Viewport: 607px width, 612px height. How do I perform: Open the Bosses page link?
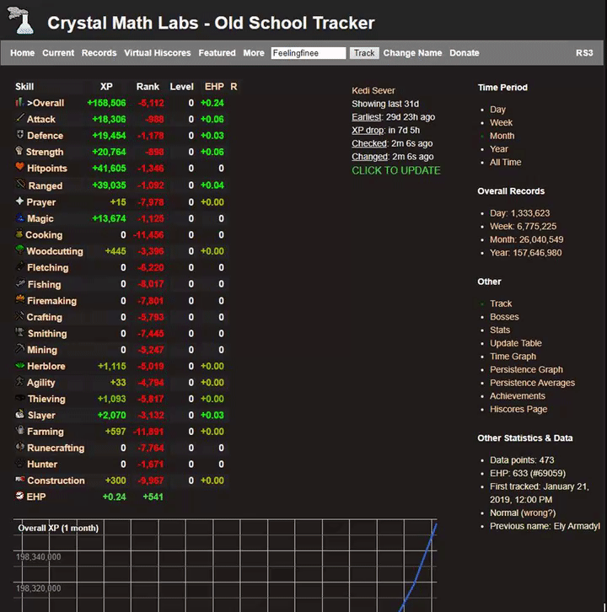tap(504, 317)
